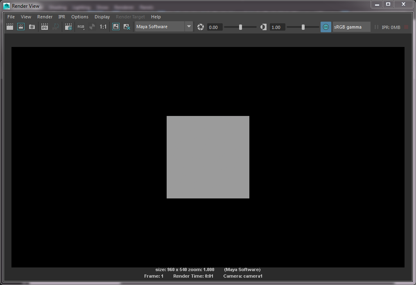
Task: Click the "Camera: camera1" text
Action: click(x=243, y=276)
